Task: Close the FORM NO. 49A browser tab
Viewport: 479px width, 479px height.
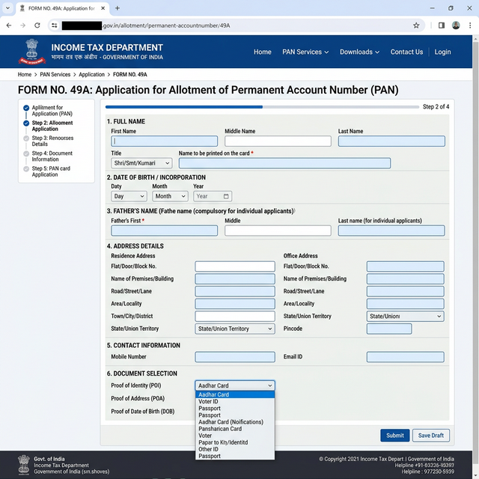Action: pyautogui.click(x=103, y=8)
